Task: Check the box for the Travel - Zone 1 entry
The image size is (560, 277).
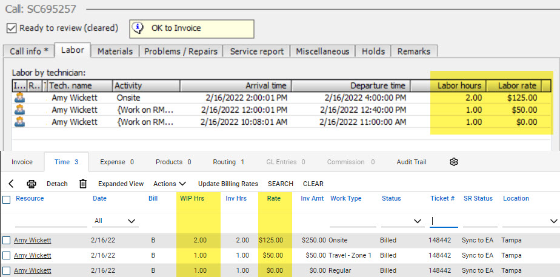Action: tap(7, 256)
